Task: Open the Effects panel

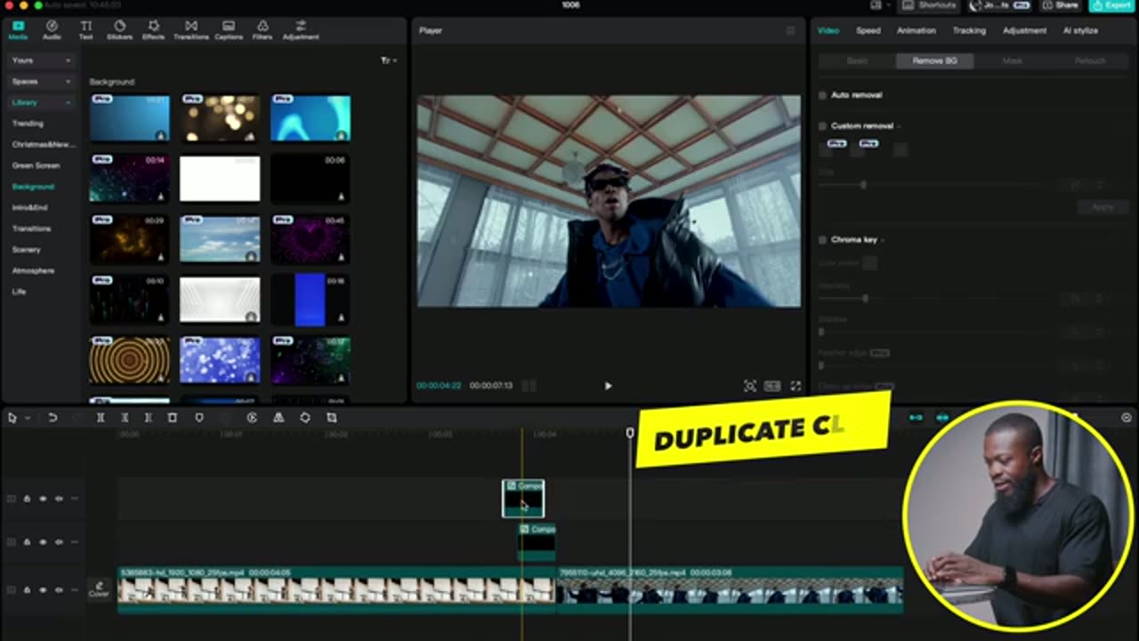Action: (x=154, y=30)
